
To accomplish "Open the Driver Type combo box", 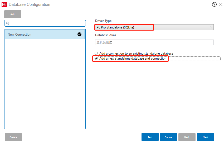I will click(x=154, y=27).
